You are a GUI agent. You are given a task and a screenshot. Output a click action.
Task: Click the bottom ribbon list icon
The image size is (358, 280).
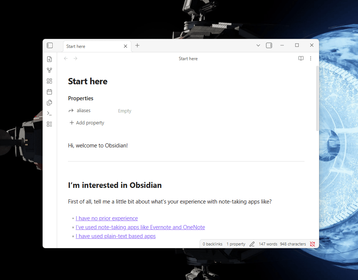coord(49,124)
